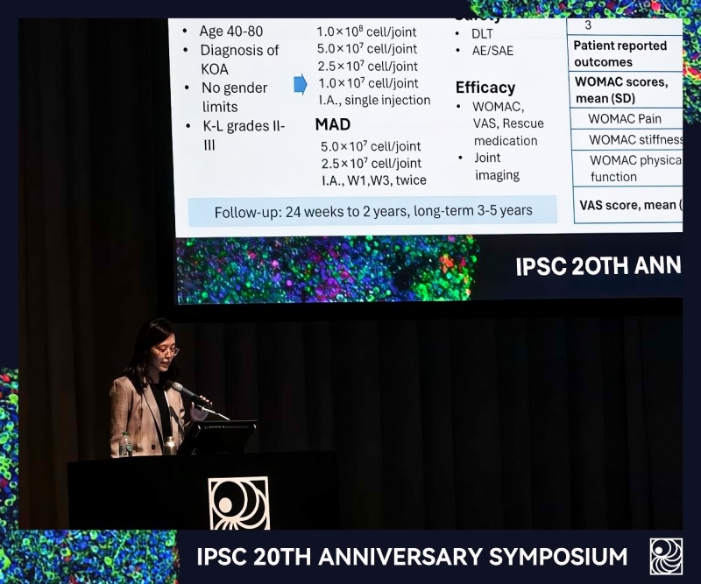Click the 'VAS score, mean' table row
This screenshot has width=701, height=584.
click(x=628, y=205)
